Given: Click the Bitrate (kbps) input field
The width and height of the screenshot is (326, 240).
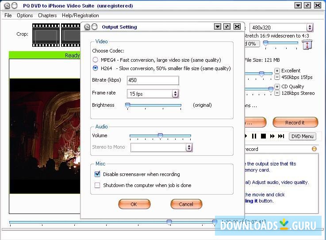Looking at the screenshot, I should tap(153, 80).
